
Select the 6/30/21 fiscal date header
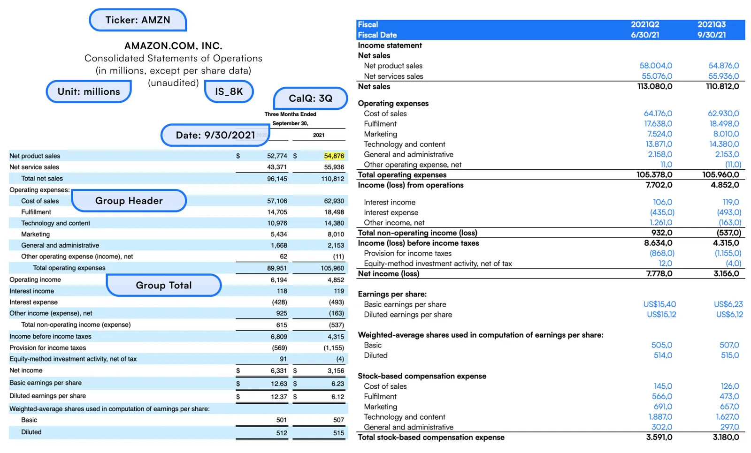click(x=645, y=35)
